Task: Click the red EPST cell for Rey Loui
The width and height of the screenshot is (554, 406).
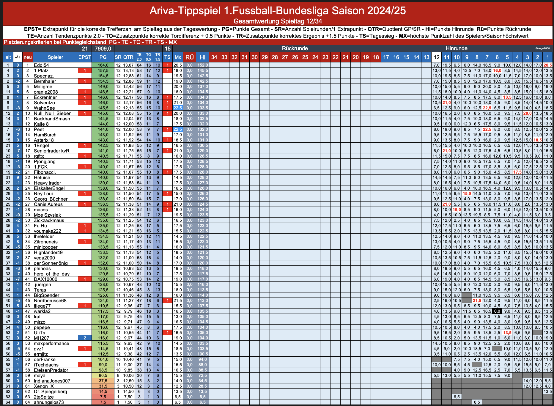Action: point(85,193)
